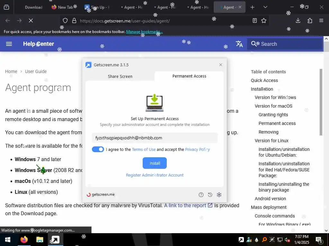
Task: Open Privacy Policy link
Action: [198, 149]
